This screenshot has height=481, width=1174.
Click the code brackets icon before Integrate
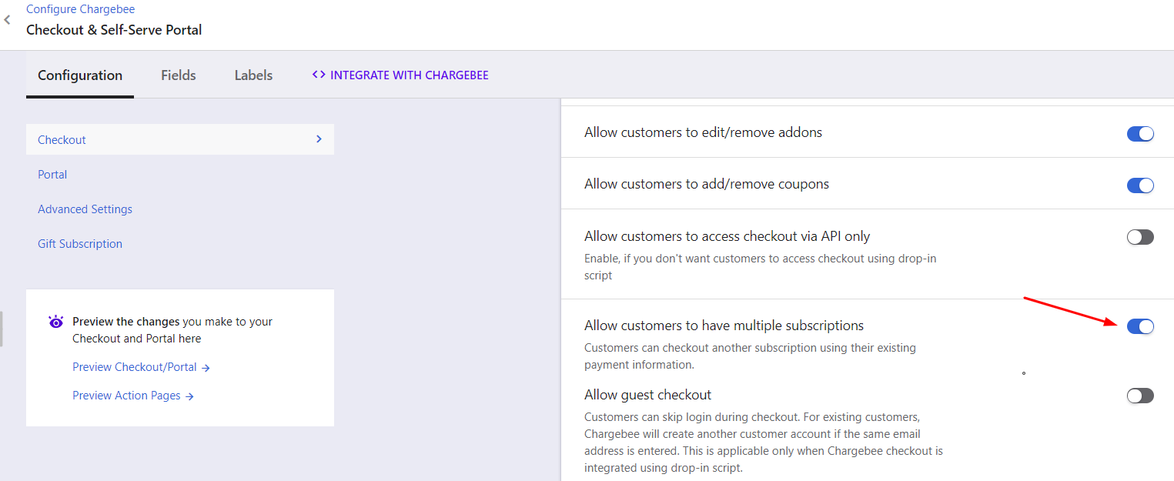pos(319,75)
